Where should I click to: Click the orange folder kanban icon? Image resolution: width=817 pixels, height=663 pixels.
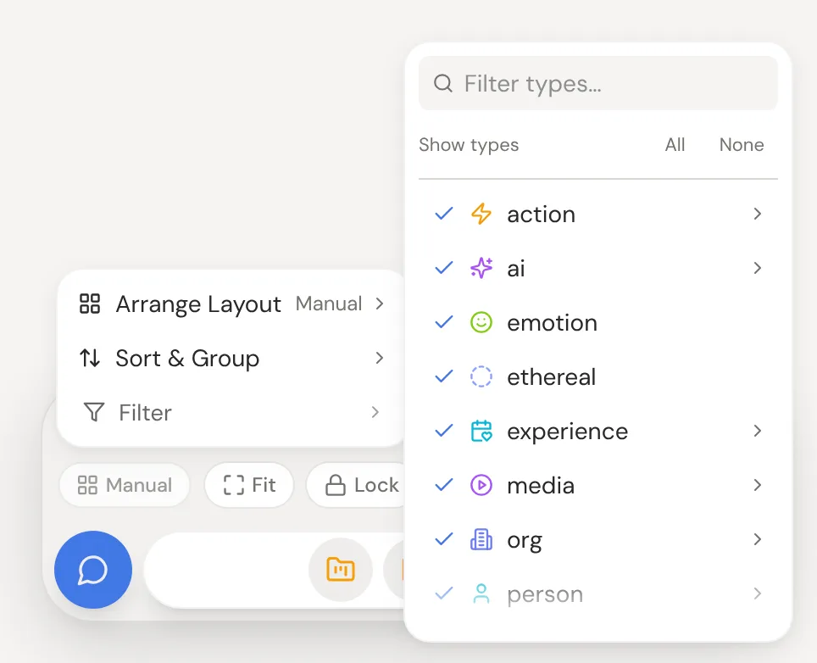click(341, 569)
